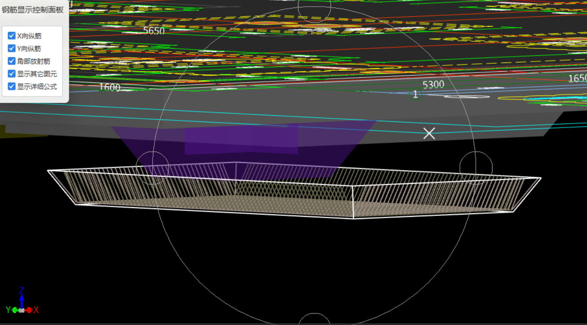The image size is (587, 325).
Task: Click the bottom orbit ring handle
Action: pos(314,320)
